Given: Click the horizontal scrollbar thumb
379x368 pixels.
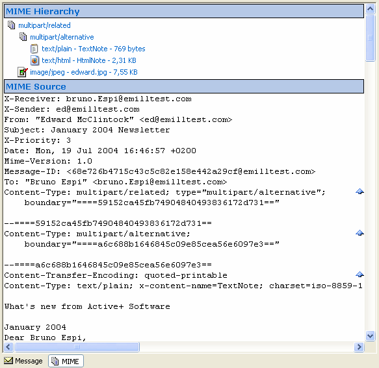Looking at the screenshot, I should click(x=77, y=347).
